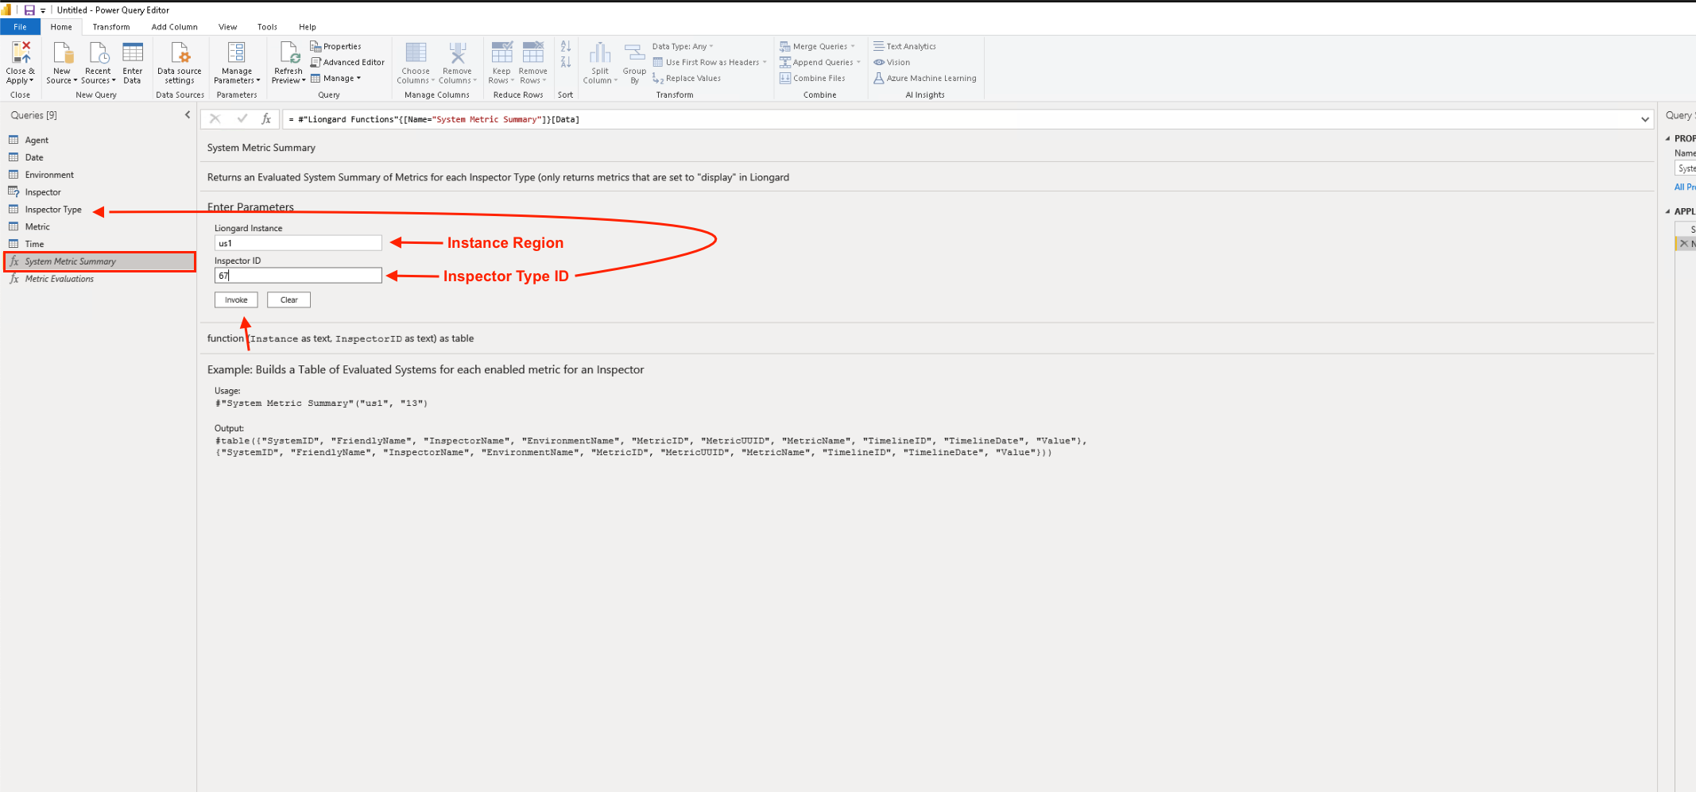
Task: Switch to the Transform tab
Action: tap(111, 27)
